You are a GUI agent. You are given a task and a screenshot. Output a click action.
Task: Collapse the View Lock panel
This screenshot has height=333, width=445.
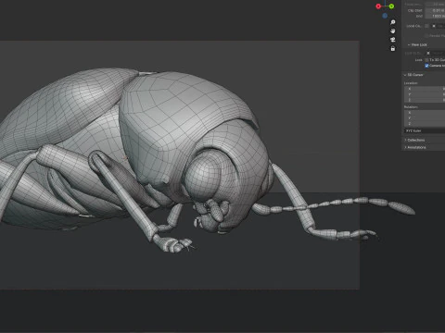tap(417, 44)
